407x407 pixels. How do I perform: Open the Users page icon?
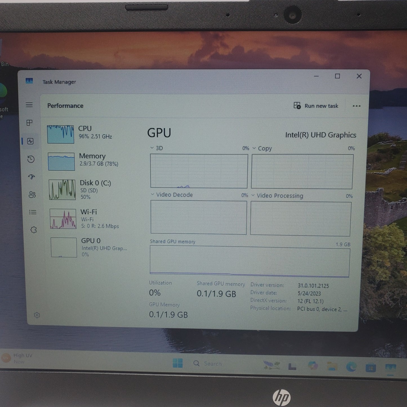tap(32, 195)
